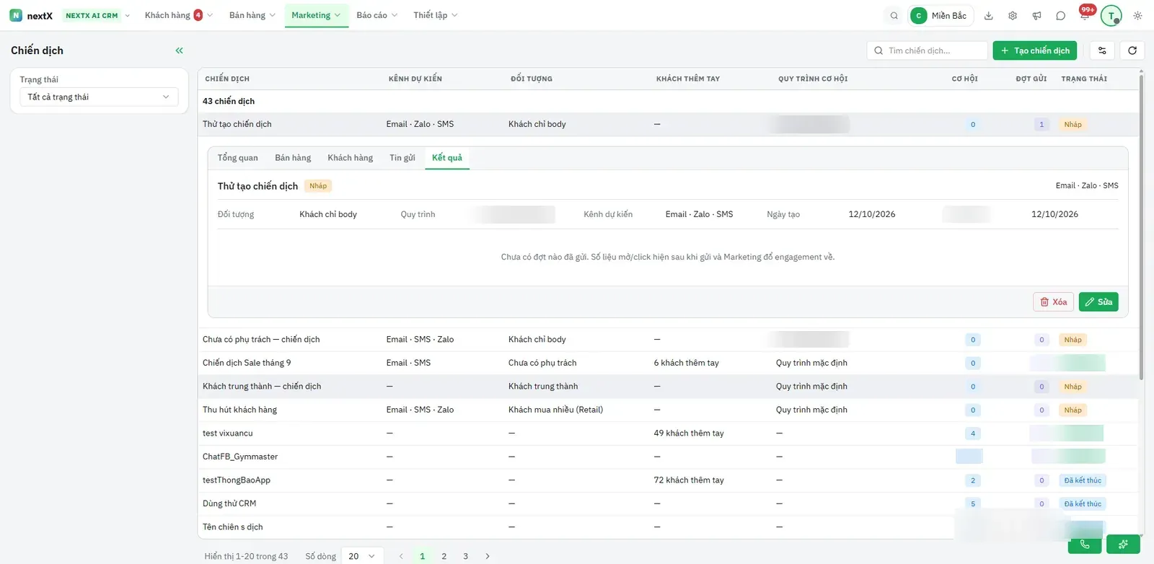Select the test vixuancu campaign row
The width and height of the screenshot is (1154, 564).
pos(668,433)
